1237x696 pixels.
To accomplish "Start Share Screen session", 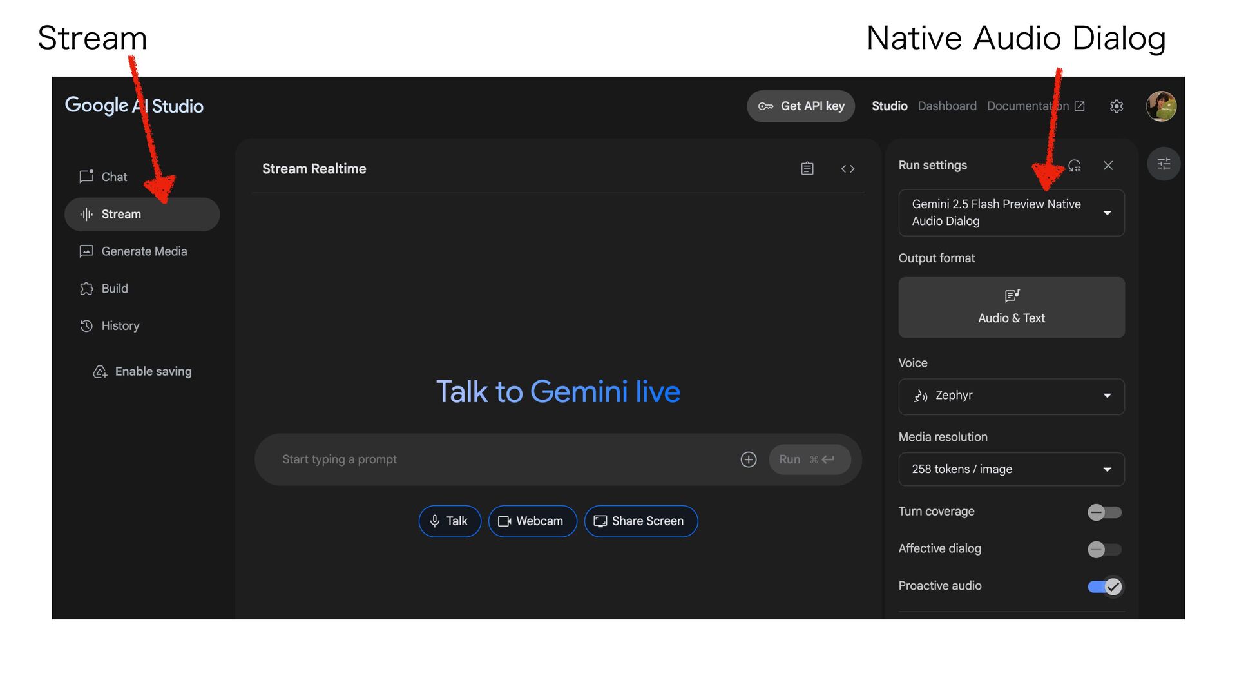I will click(640, 521).
